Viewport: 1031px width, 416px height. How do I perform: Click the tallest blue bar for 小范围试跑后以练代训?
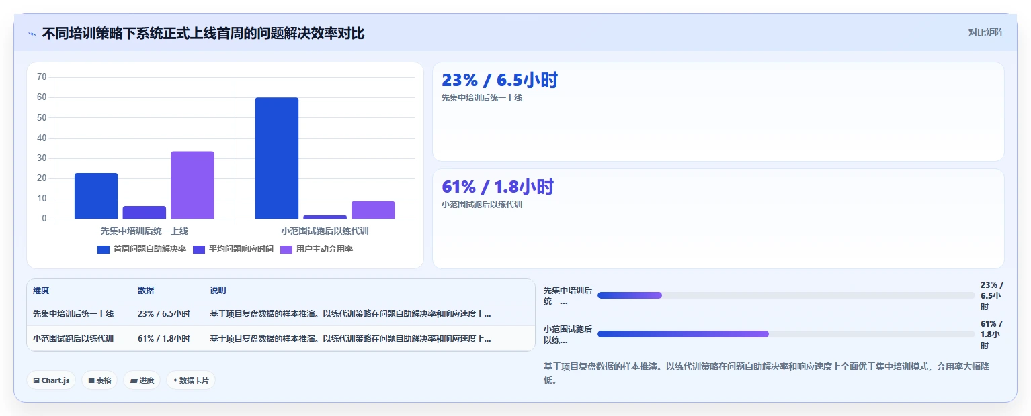pyautogui.click(x=277, y=158)
